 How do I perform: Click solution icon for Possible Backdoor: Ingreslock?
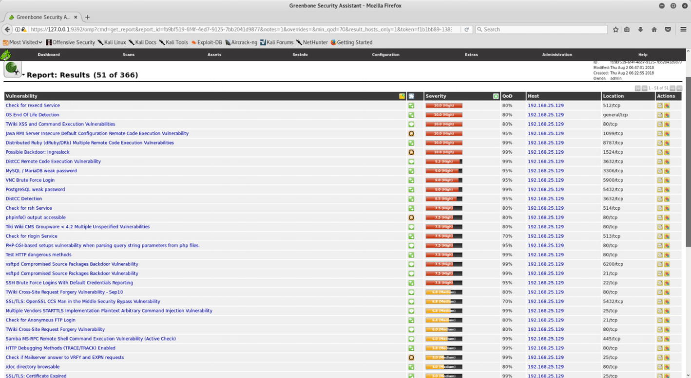tap(411, 152)
